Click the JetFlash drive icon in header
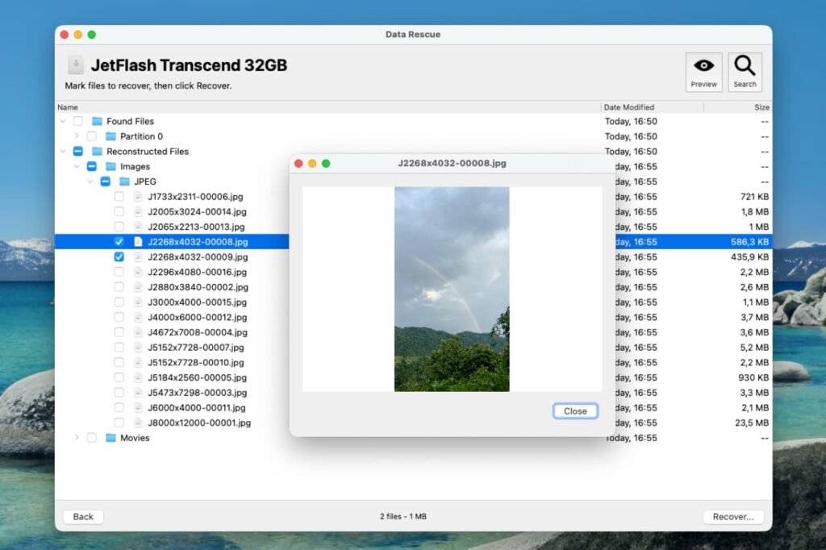 76,65
